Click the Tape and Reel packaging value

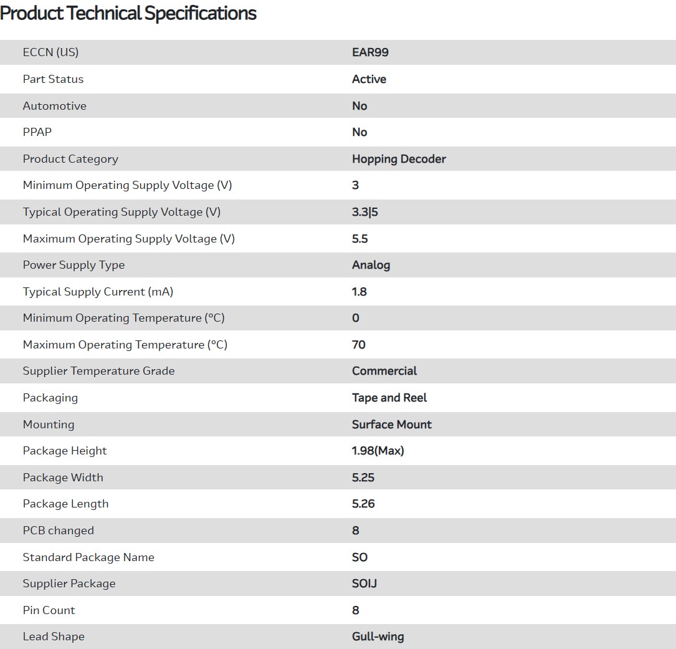click(x=389, y=398)
